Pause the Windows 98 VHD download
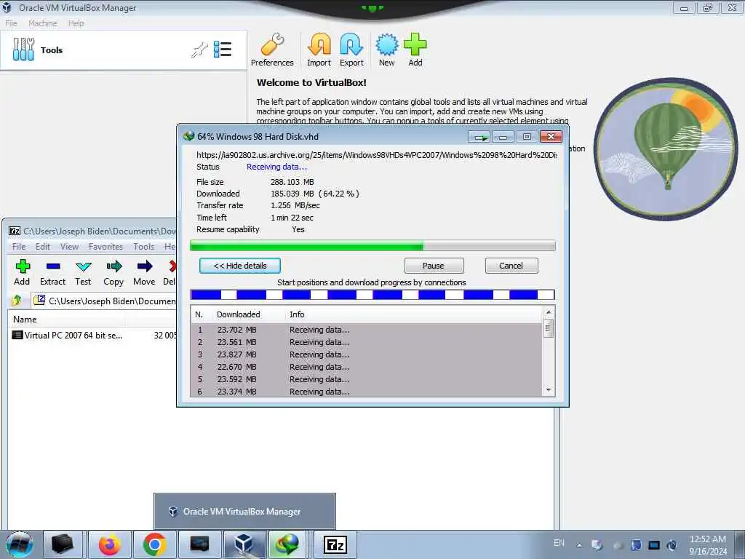This screenshot has width=745, height=559. tap(434, 266)
